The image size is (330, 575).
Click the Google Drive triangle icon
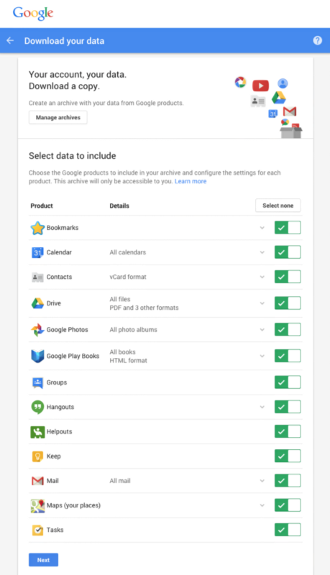[37, 303]
